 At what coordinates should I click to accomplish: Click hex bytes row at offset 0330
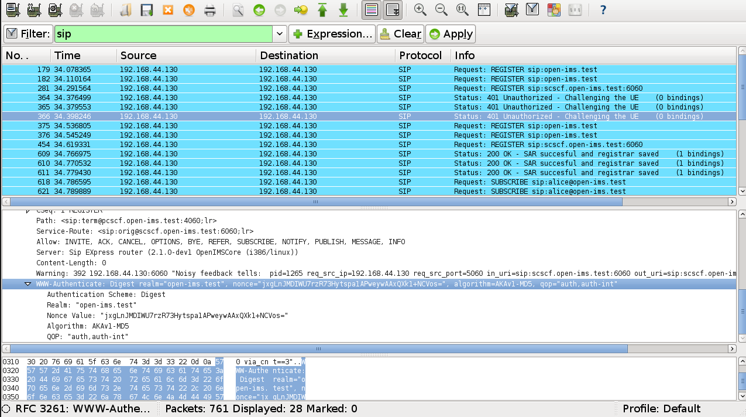point(154,379)
